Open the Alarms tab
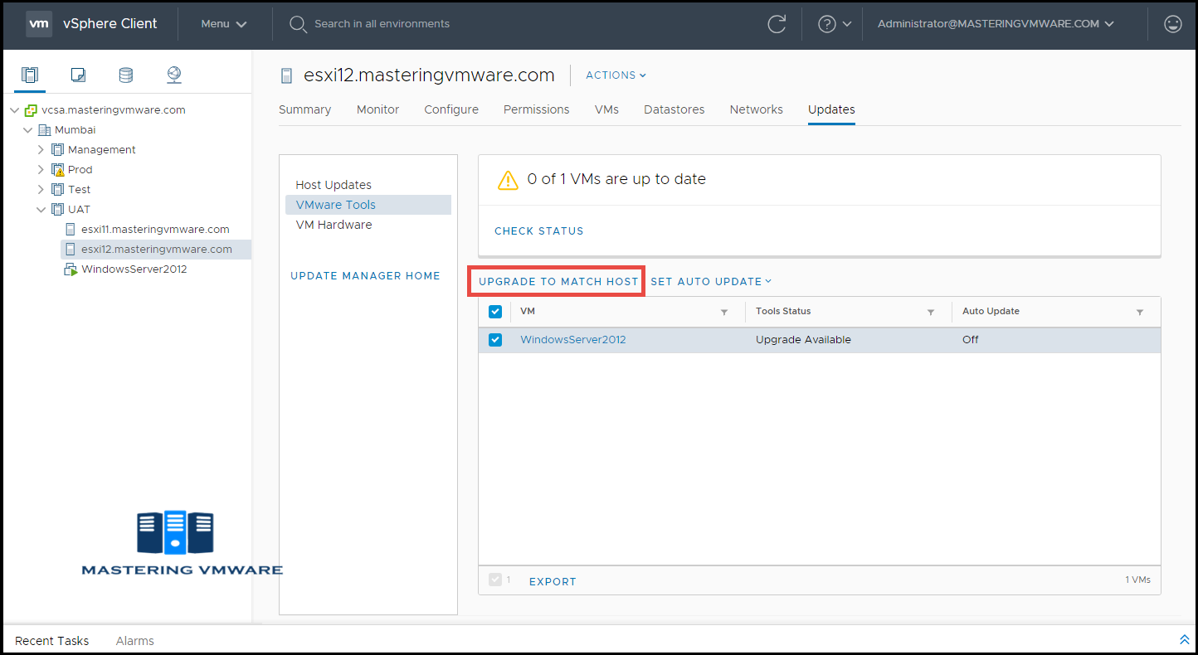1198x655 pixels. 135,641
